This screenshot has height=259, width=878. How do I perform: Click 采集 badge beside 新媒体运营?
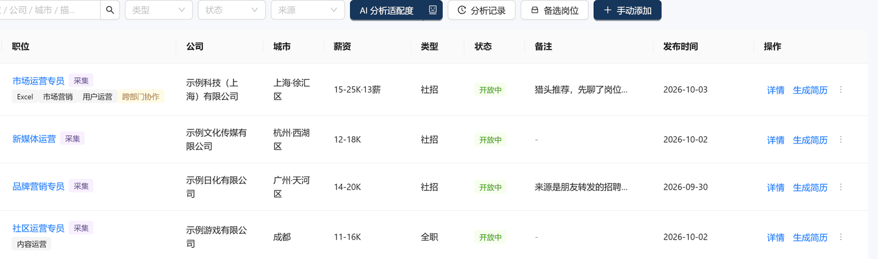tap(73, 139)
